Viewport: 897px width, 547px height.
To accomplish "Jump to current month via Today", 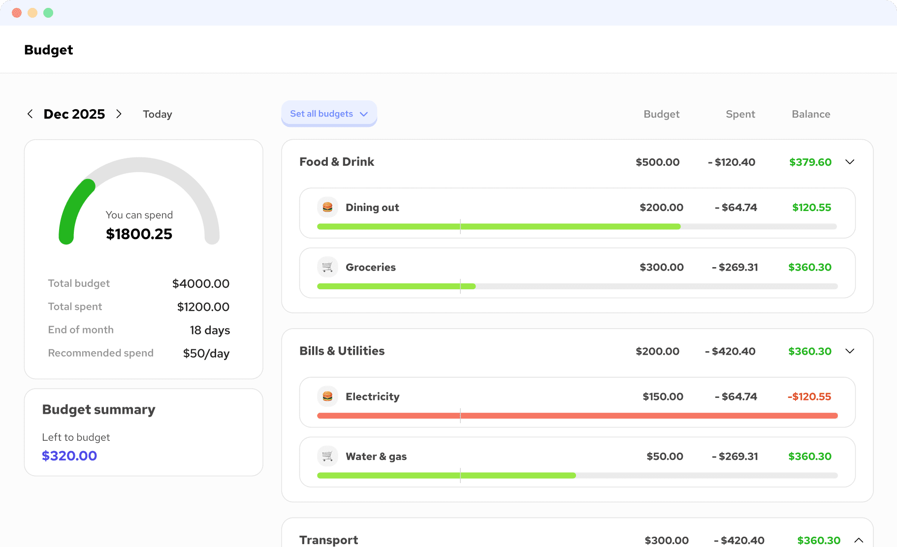I will 157,114.
